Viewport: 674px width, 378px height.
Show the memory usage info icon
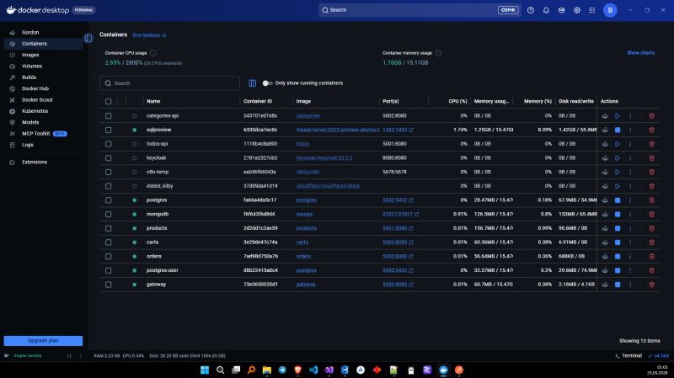438,53
